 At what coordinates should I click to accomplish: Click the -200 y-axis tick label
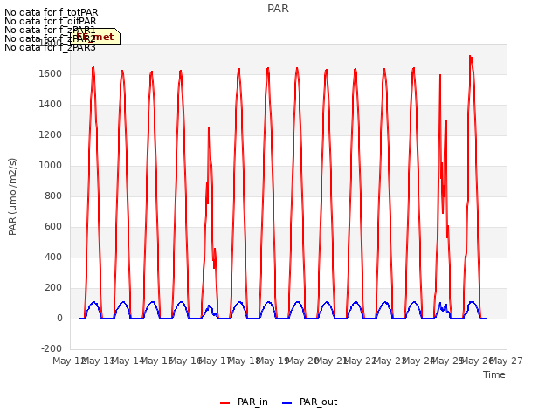[x=52, y=349]
